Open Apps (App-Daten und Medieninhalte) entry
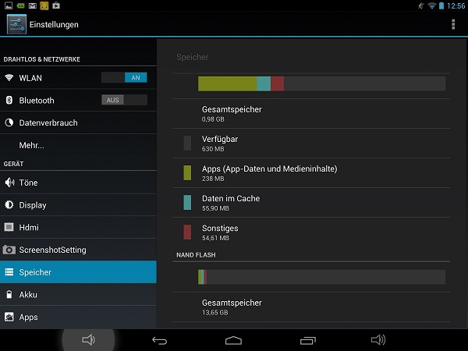 pos(311,173)
